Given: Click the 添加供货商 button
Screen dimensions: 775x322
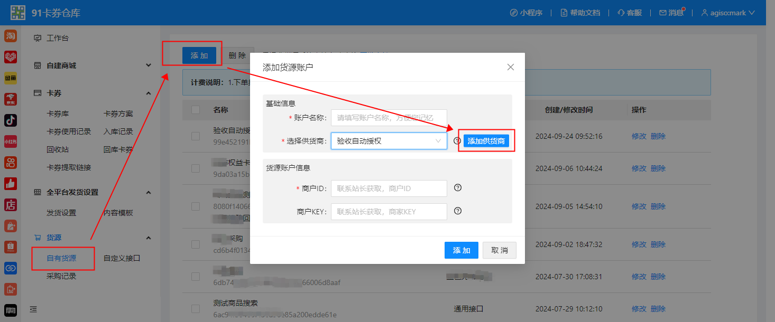Looking at the screenshot, I should pos(486,141).
